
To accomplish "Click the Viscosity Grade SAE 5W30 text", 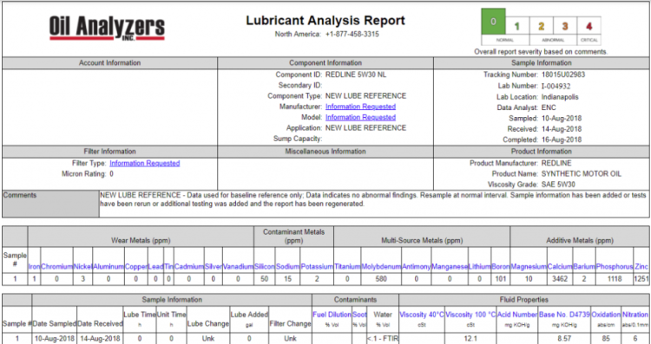I will (x=558, y=185).
